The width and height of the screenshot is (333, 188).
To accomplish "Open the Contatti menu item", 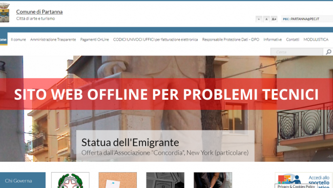I will pyautogui.click(x=293, y=40).
